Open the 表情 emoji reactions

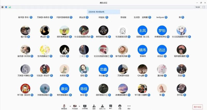pos(120,106)
